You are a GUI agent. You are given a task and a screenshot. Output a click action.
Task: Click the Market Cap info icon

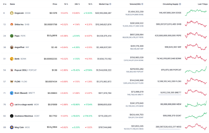point(113,4)
